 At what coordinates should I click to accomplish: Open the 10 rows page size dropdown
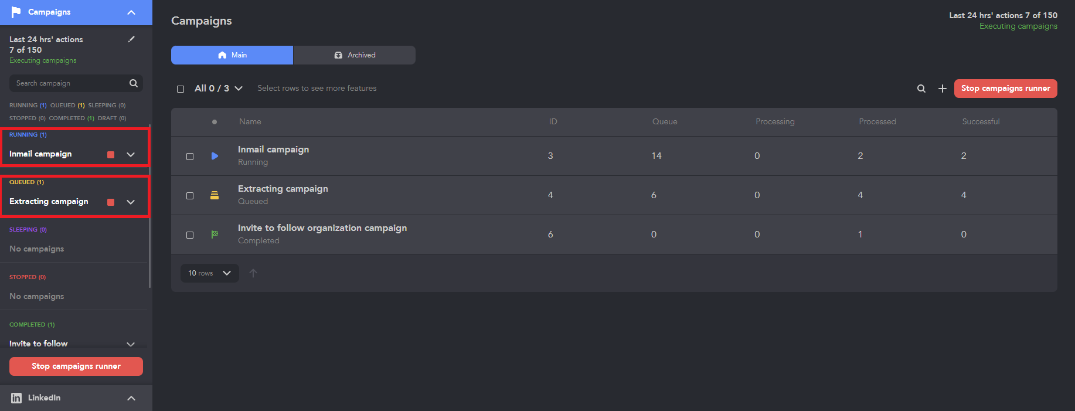[210, 273]
